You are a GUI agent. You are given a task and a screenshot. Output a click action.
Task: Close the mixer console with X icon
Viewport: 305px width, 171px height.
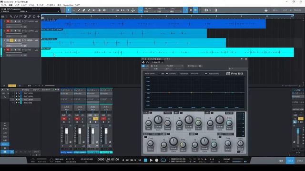pyautogui.click(x=2, y=90)
